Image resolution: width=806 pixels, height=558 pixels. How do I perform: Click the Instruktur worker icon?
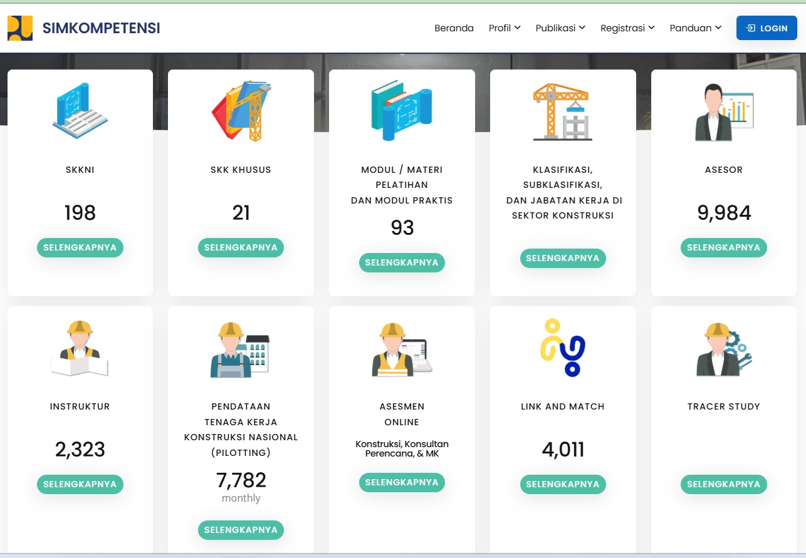coord(80,348)
